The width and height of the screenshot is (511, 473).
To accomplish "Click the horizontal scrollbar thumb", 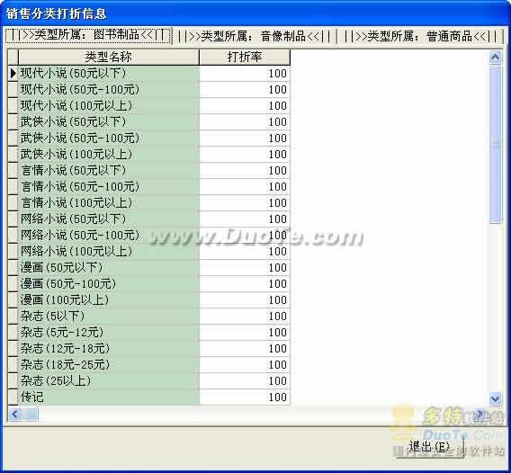I will (x=31, y=415).
